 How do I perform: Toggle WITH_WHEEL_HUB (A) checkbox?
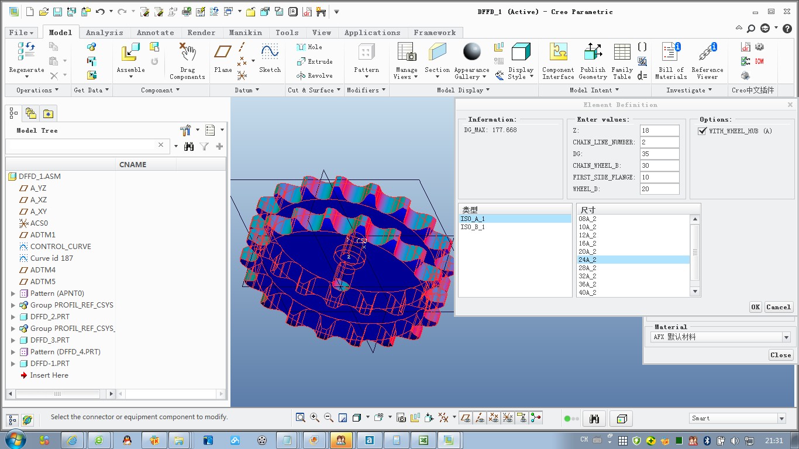[x=702, y=131]
